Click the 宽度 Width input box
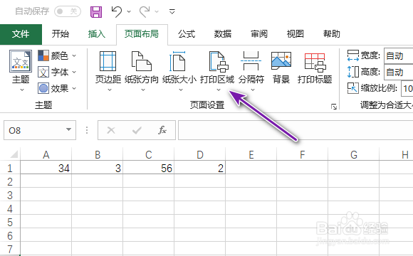The height and width of the screenshot is (256, 413). click(398, 55)
